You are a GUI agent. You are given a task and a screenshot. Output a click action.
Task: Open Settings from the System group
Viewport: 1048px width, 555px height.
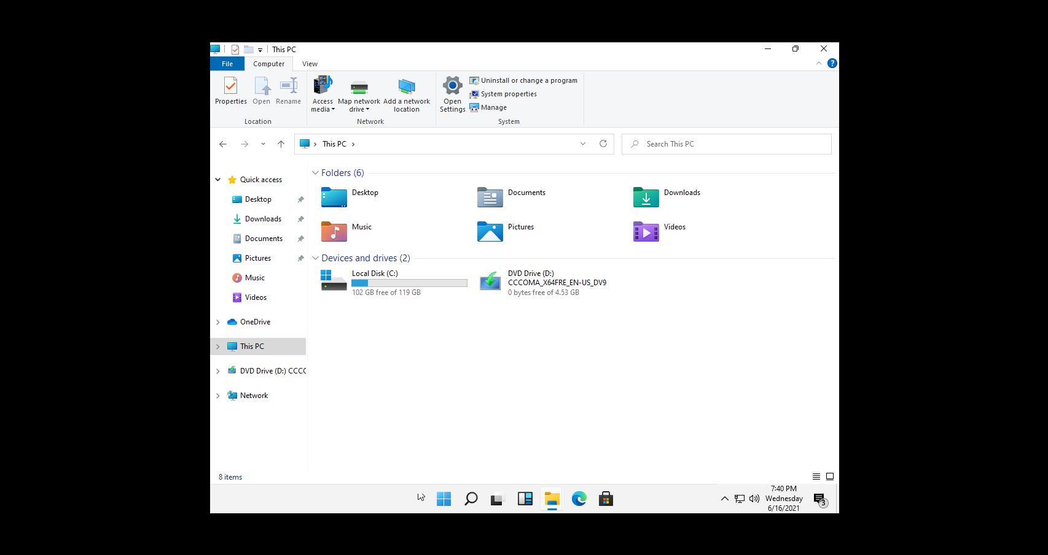click(x=452, y=91)
